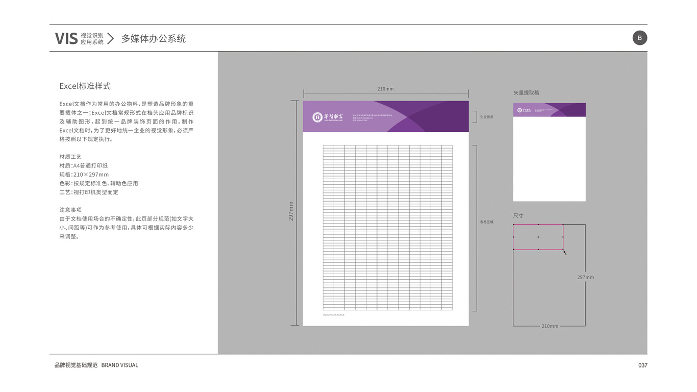Click the address text lines in the purple banner
The width and height of the screenshot is (697, 392).
[372, 118]
